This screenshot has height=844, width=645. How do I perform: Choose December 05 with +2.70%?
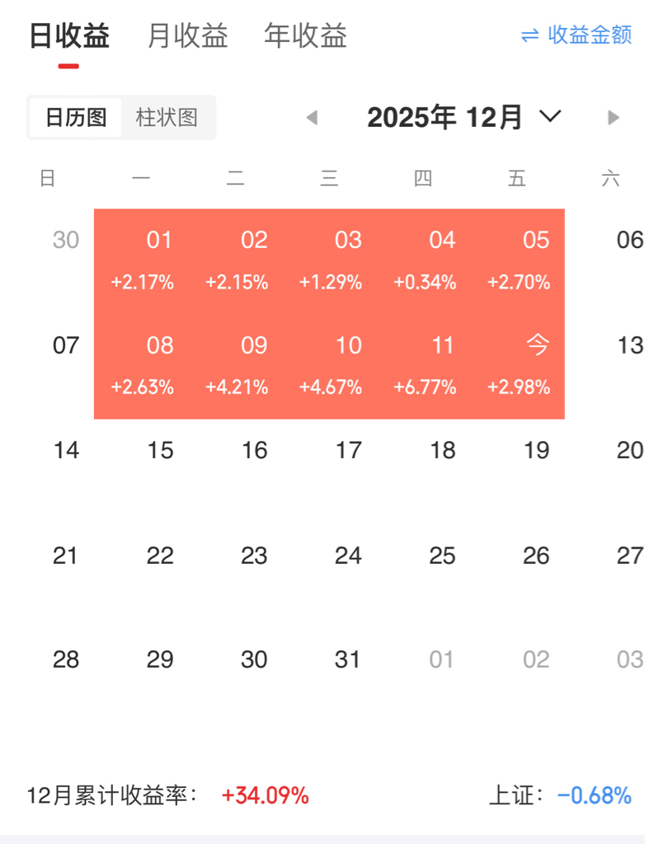click(x=519, y=260)
